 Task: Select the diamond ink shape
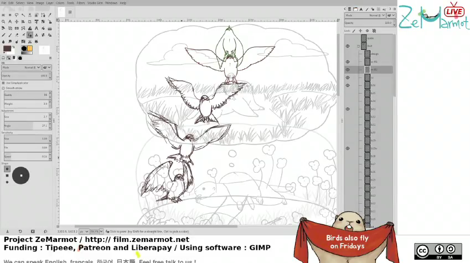click(x=7, y=182)
